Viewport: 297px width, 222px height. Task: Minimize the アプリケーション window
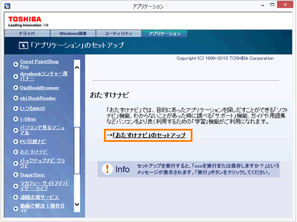263,5
